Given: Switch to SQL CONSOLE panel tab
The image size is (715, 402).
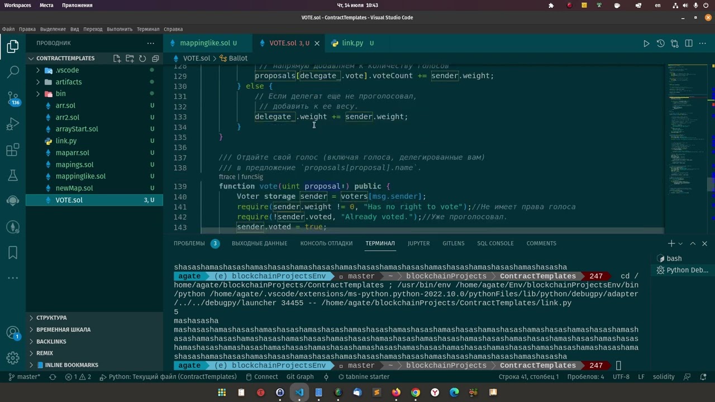Looking at the screenshot, I should click(495, 243).
